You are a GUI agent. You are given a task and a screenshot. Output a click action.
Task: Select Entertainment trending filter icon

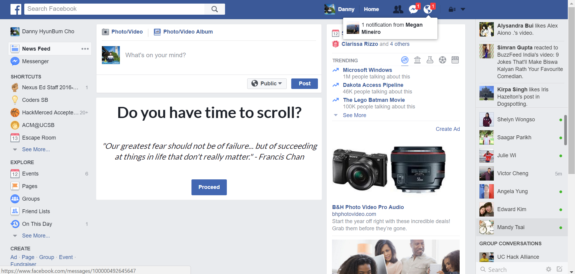coord(455,60)
